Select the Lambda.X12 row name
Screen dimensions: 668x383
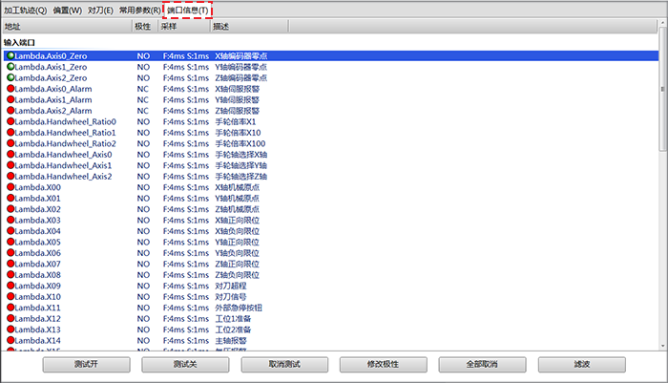point(37,319)
